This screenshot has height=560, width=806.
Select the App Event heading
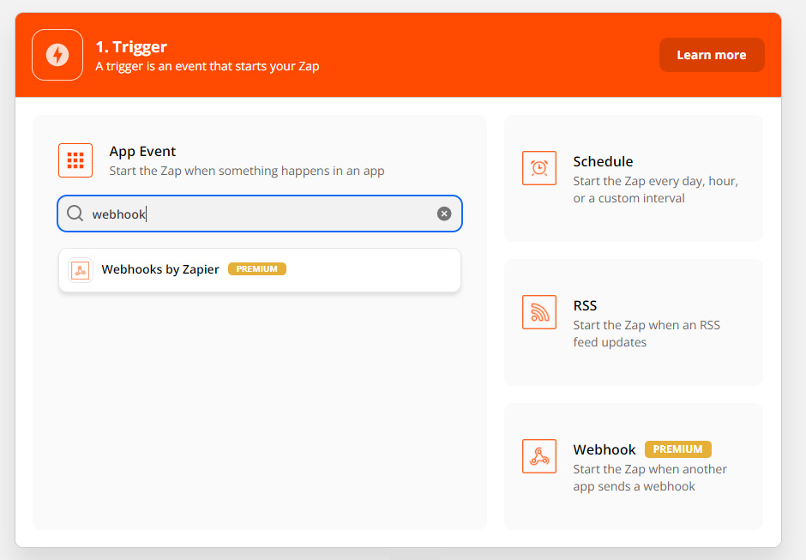click(x=142, y=151)
